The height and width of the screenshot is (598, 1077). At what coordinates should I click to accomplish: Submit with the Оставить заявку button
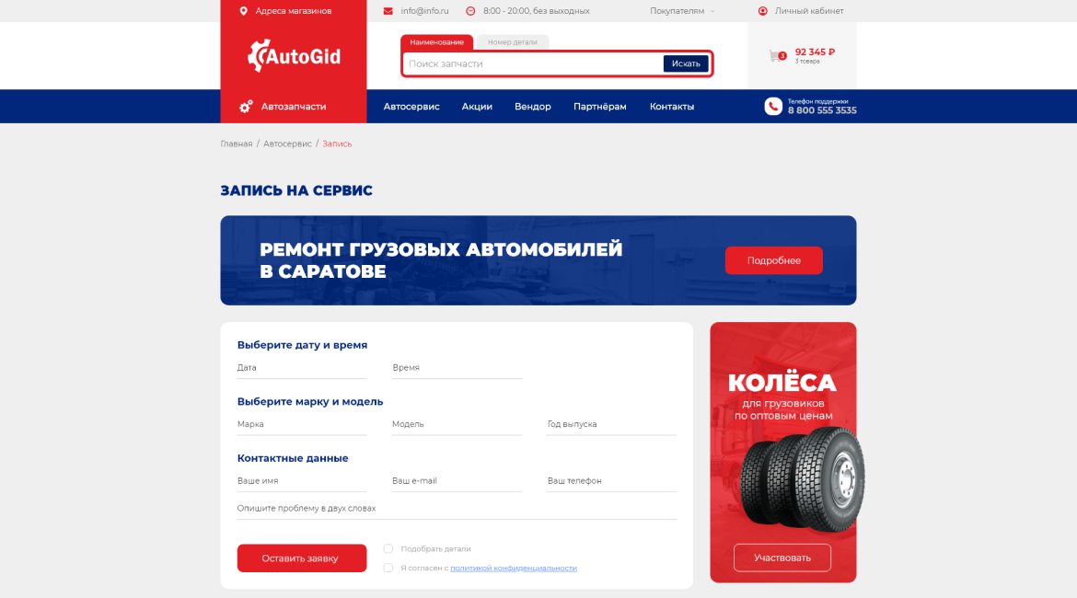302,558
